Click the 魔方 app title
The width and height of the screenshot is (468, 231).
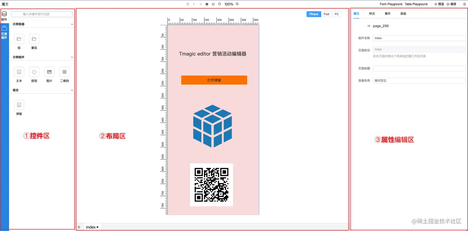click(x=5, y=4)
